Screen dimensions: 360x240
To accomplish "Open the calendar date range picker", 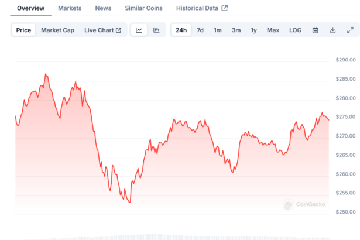I will pos(315,30).
